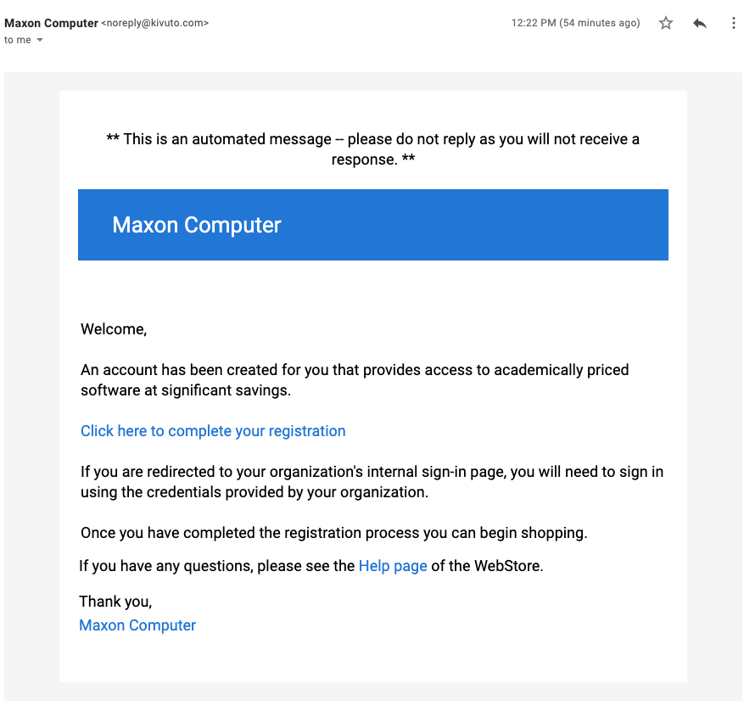The width and height of the screenshot is (744, 706).
Task: Select the noreply@kivuto.com sender address
Action: (x=154, y=23)
